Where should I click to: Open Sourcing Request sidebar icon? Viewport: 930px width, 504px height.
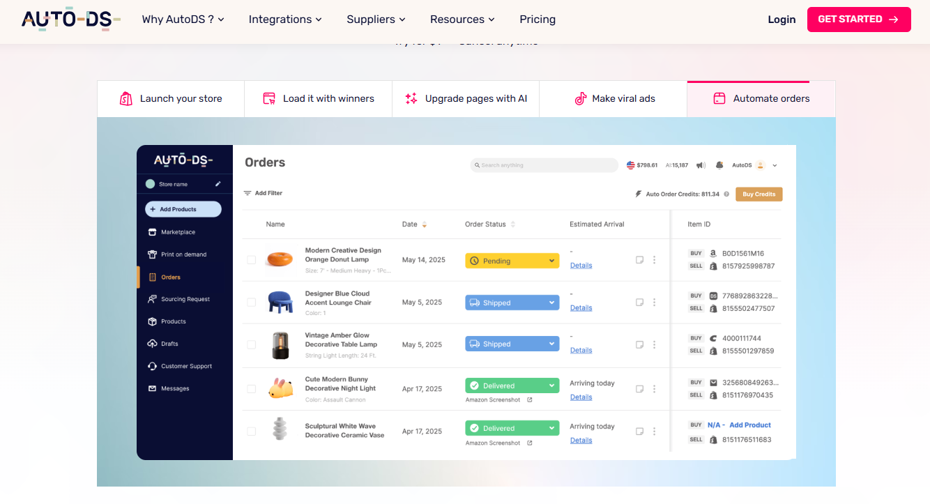(153, 299)
